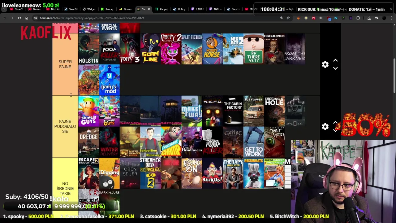This screenshot has width=396, height=223.
Task: Select the Bus Flipper thumbnail
Action: point(254,111)
